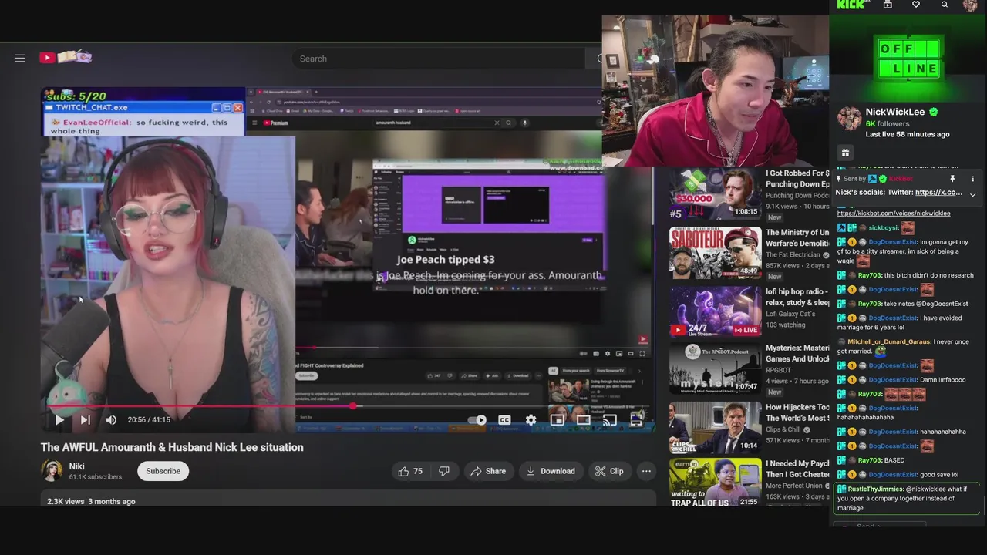Open kickbot.com/voices/nickwicklee link
The height and width of the screenshot is (555, 987).
pos(894,214)
